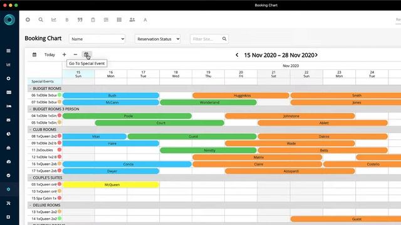Open the calendar date picker icon

[x=34, y=54]
